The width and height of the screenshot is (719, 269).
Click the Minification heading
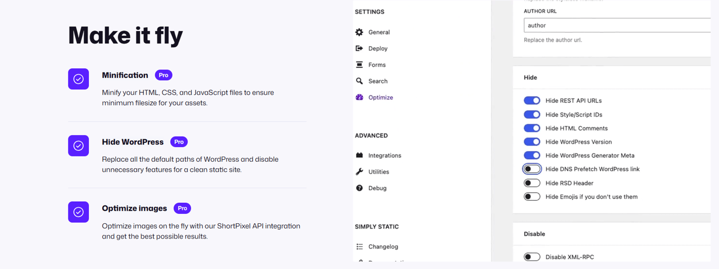pyautogui.click(x=125, y=75)
